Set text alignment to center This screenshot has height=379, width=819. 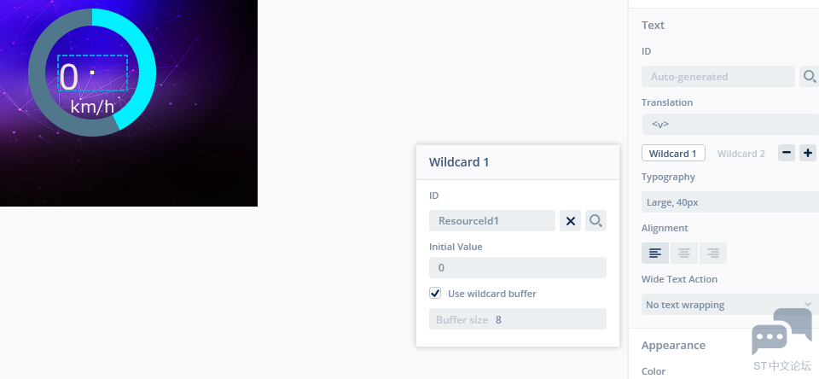pyautogui.click(x=684, y=253)
